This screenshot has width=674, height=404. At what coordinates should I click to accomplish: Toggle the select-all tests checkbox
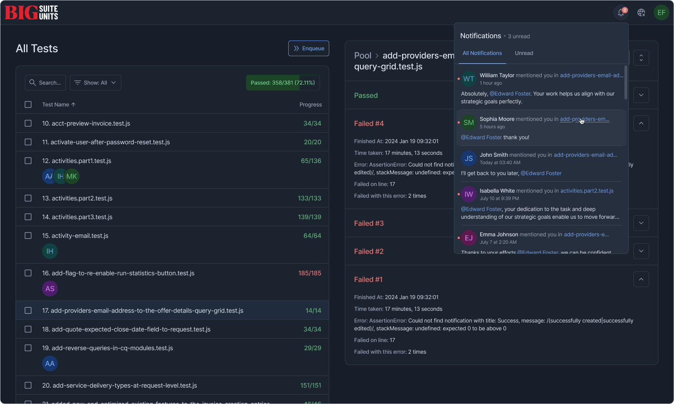[28, 105]
